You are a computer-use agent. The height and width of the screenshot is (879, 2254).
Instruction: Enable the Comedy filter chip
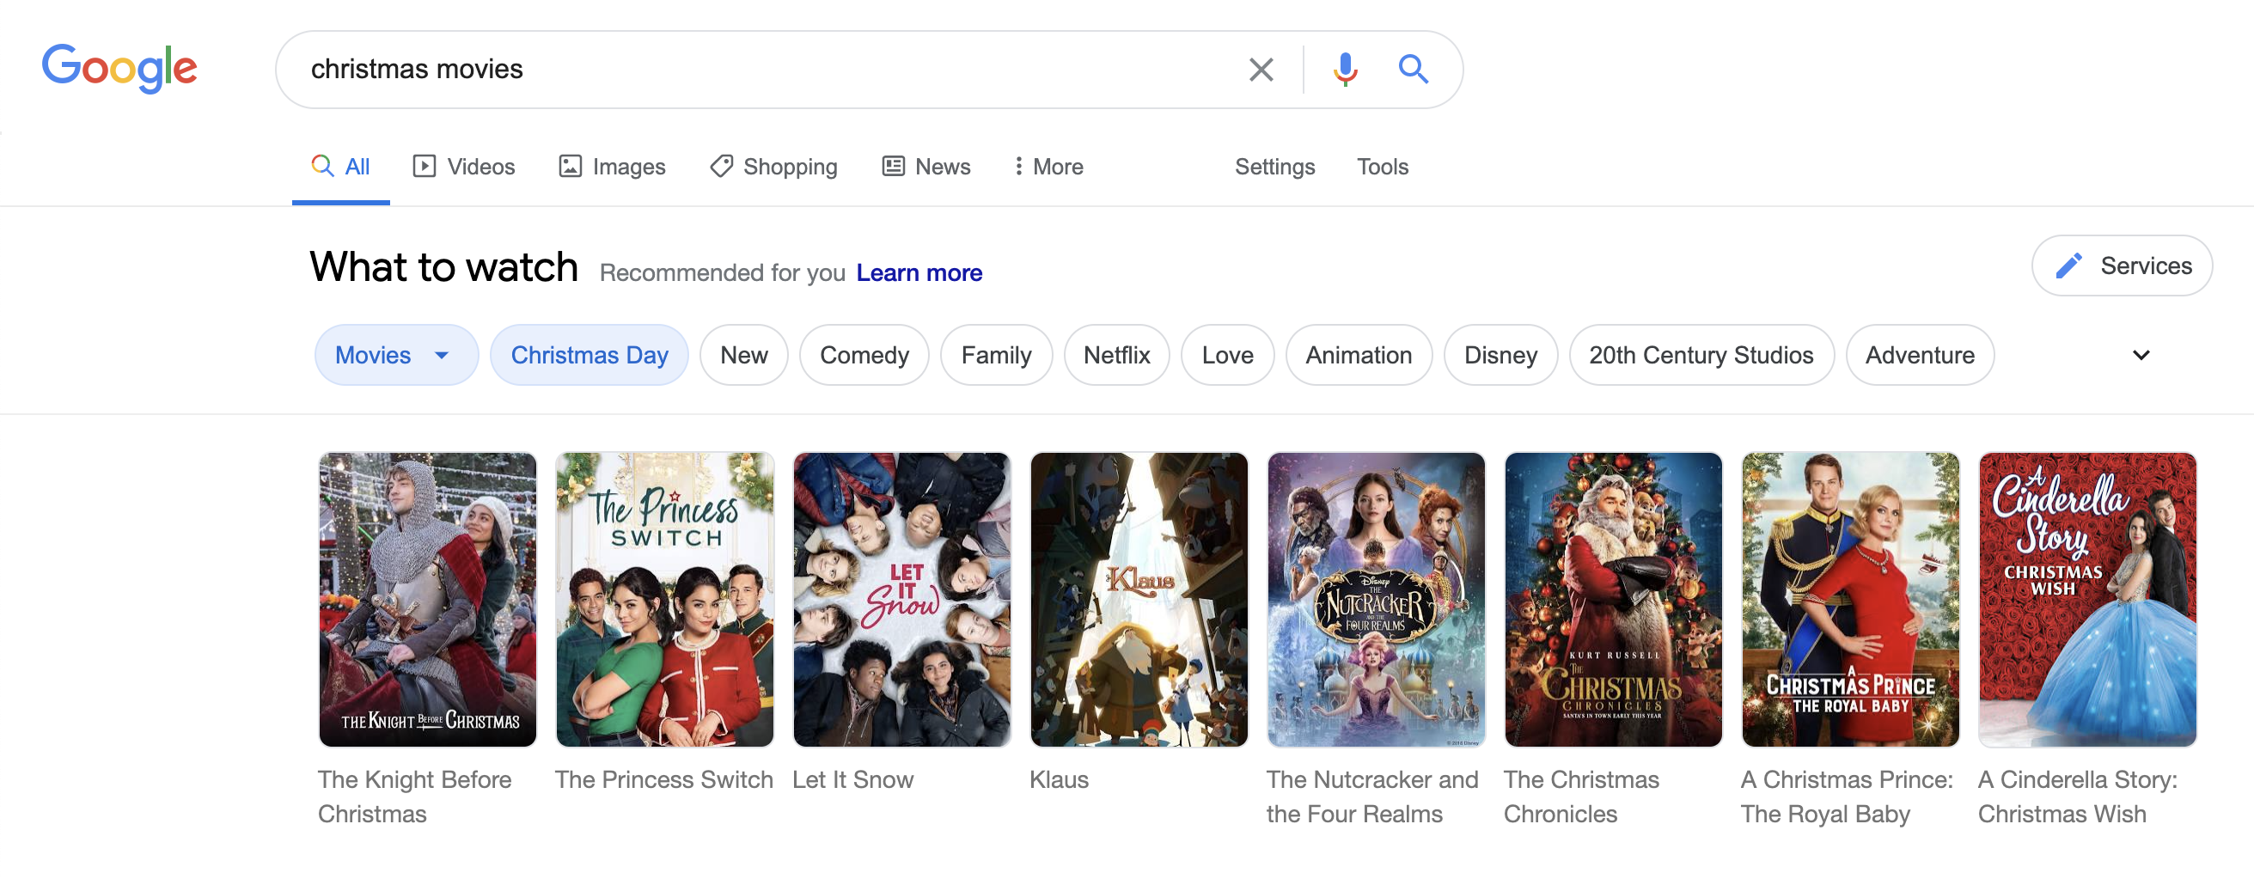864,355
